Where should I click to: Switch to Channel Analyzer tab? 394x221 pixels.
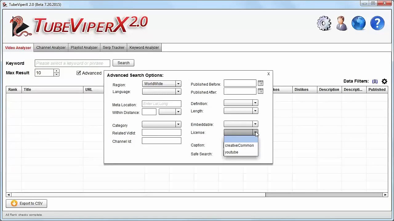pyautogui.click(x=51, y=48)
